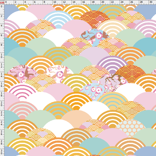Click the 22 mark on the horizontal ruler
The width and height of the screenshot is (156, 156).
(x=112, y=2)
